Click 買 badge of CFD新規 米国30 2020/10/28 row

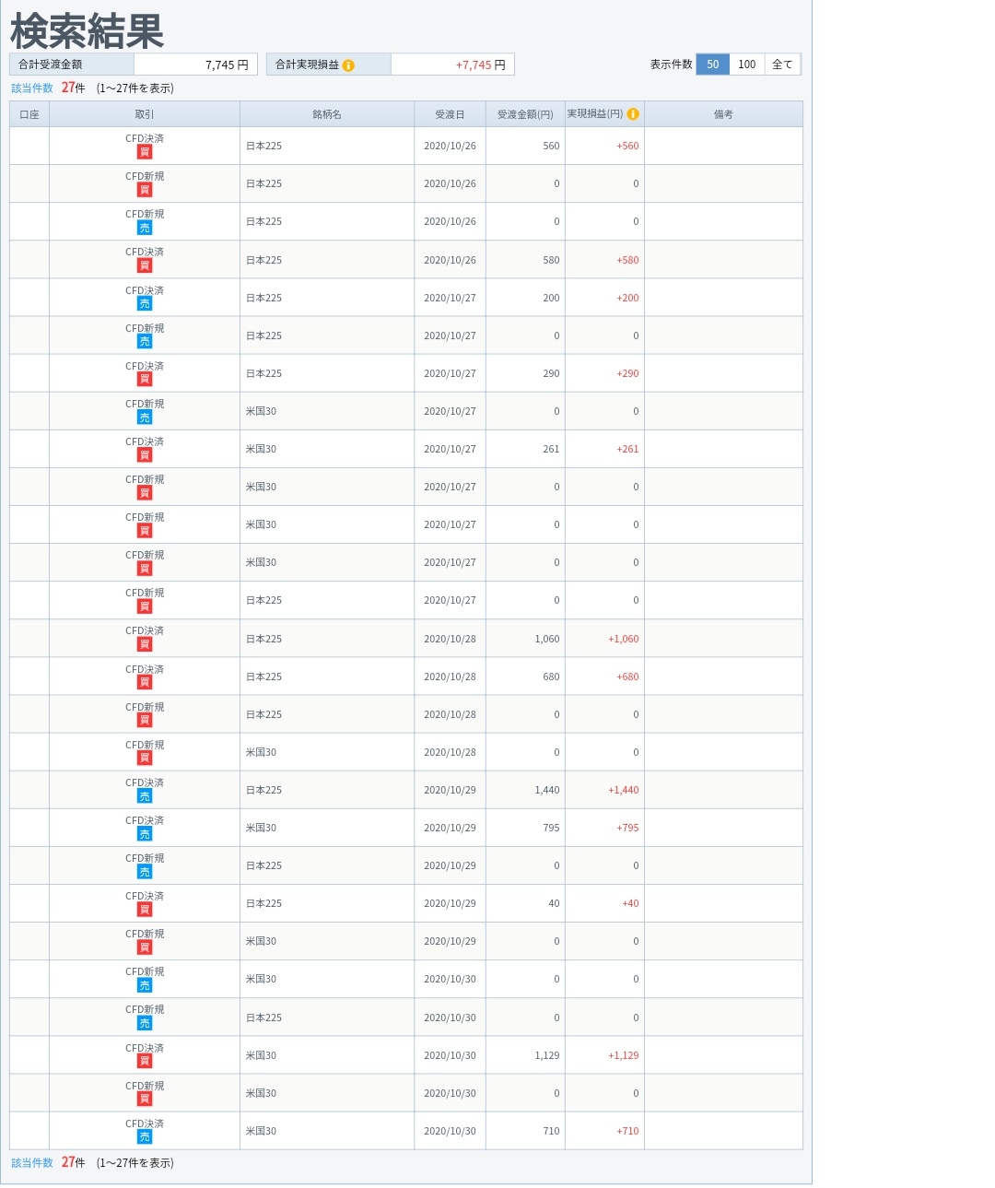[145, 759]
